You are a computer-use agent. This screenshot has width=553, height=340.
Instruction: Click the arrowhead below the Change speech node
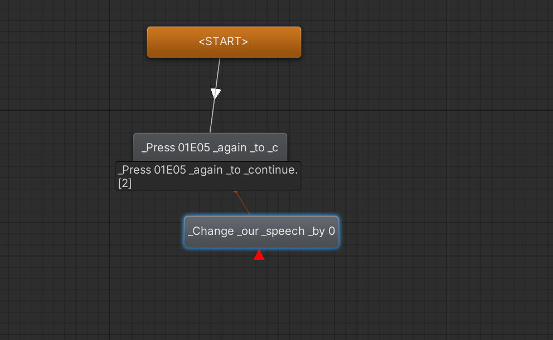[x=259, y=255]
